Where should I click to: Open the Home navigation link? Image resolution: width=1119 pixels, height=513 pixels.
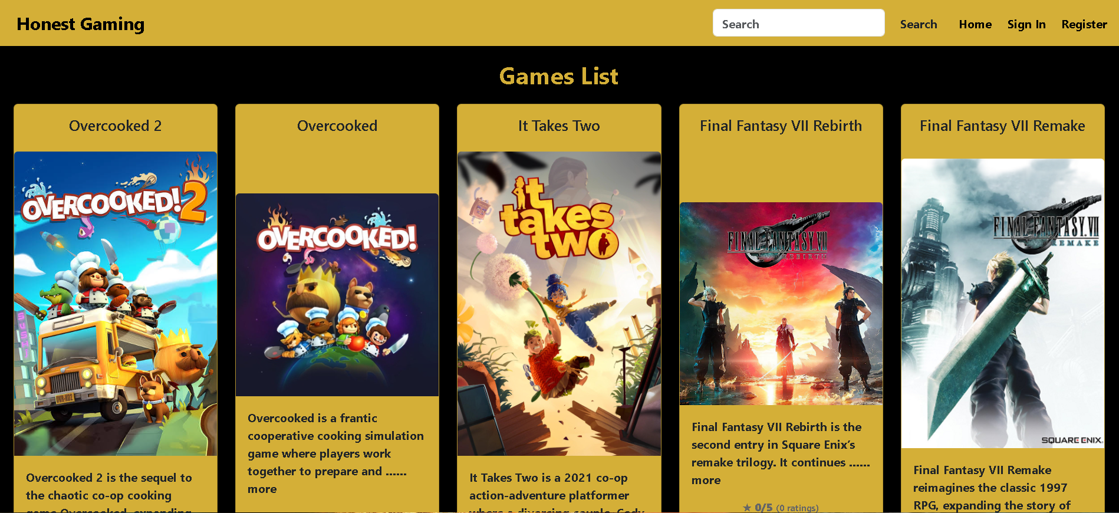point(975,24)
